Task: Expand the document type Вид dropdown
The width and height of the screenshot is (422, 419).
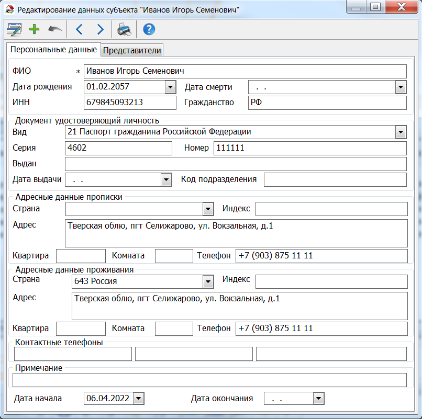Action: [401, 132]
